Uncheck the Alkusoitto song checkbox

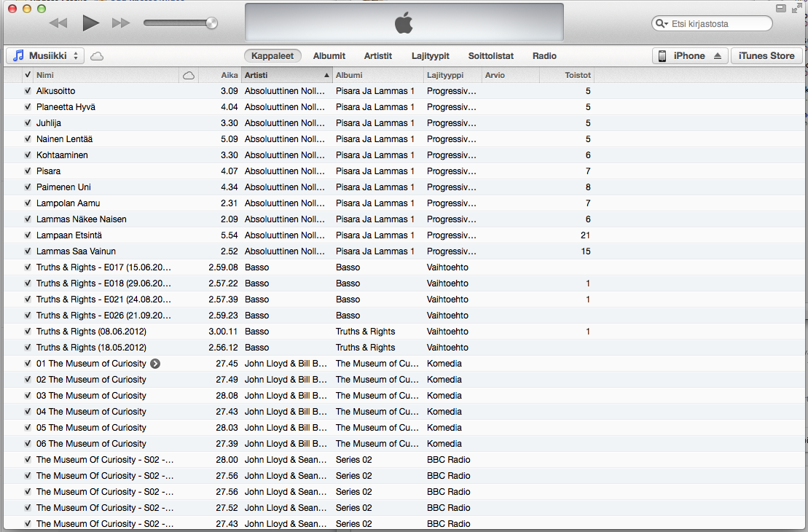28,91
